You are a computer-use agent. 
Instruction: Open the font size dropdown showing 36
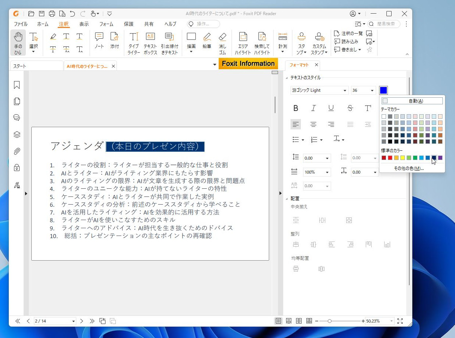[372, 90]
